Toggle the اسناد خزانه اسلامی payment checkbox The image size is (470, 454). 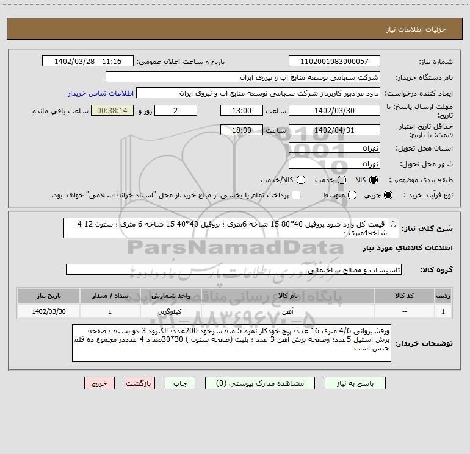click(296, 195)
